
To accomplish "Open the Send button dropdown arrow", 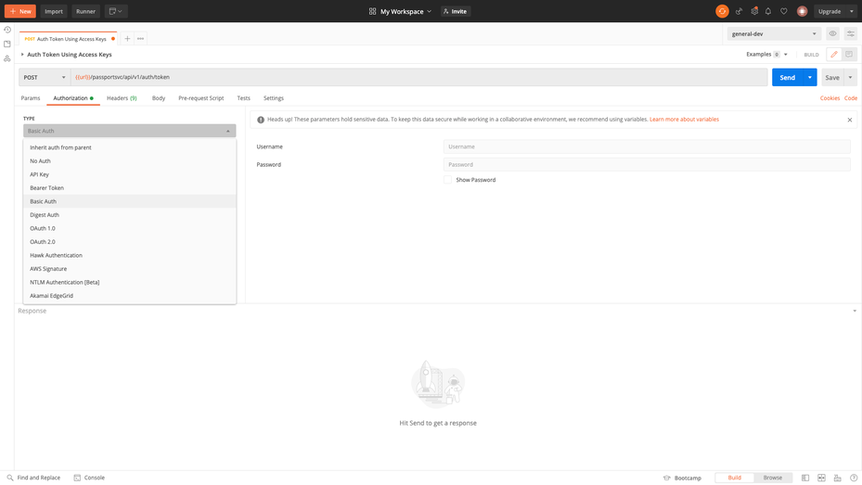I will coord(810,77).
